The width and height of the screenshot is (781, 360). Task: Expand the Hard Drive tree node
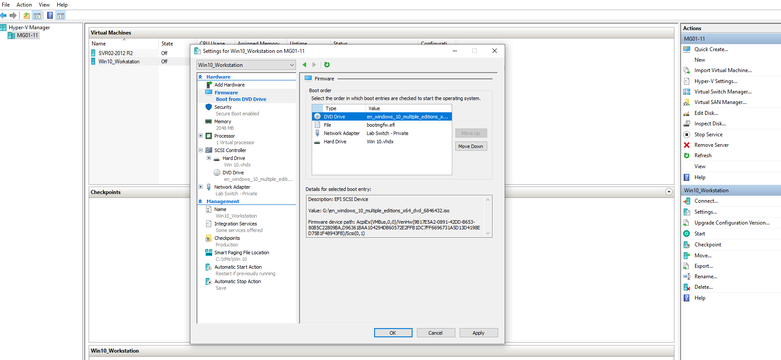209,158
